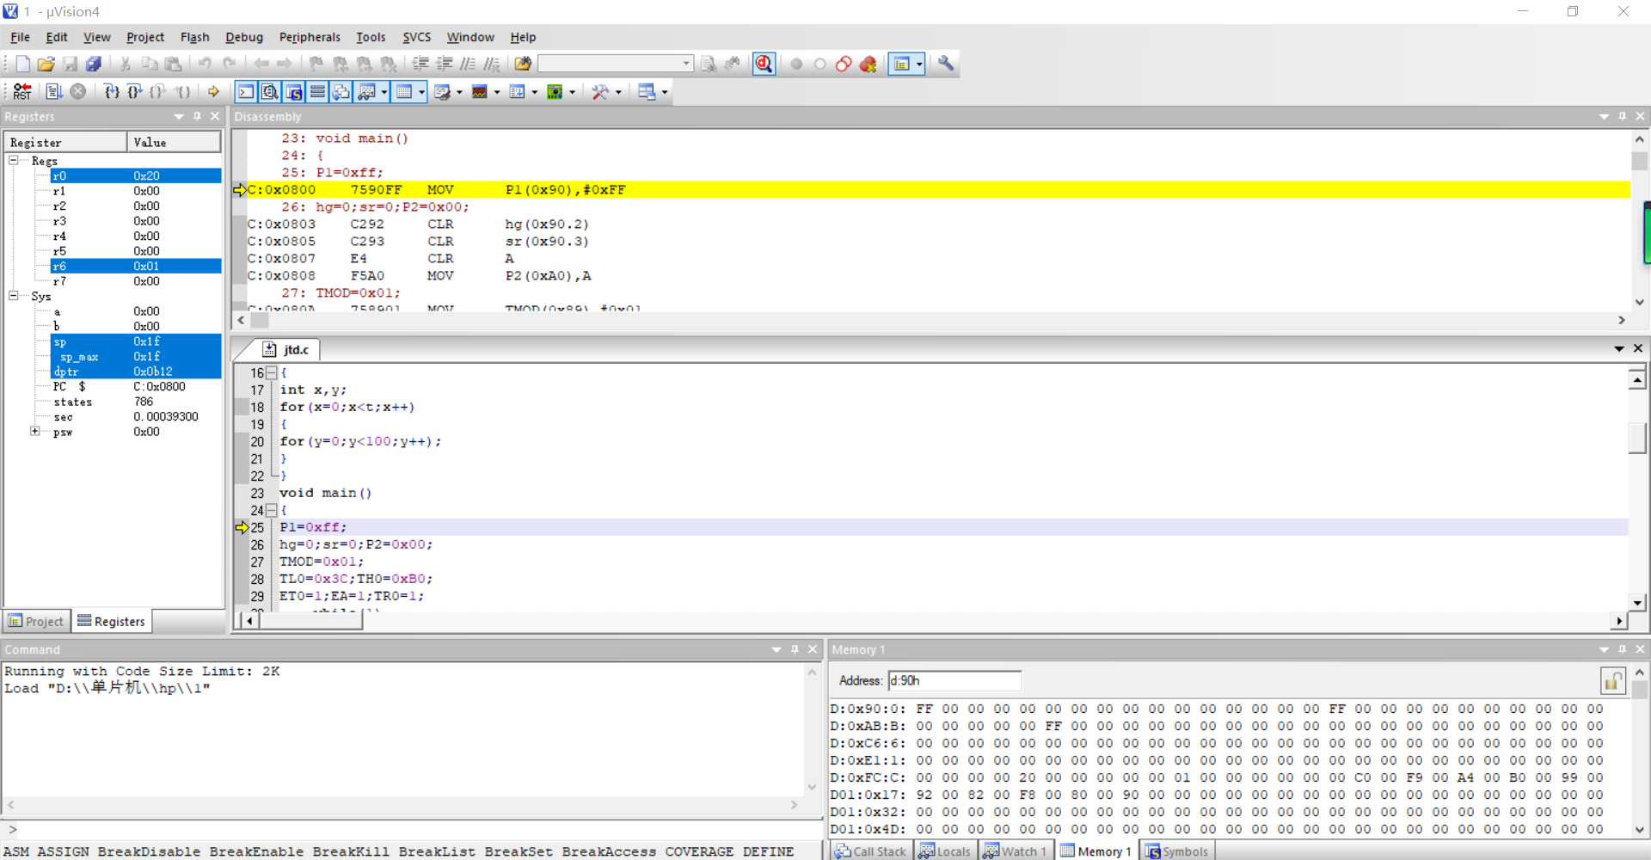Click the Toolbox hammer icon

(600, 91)
